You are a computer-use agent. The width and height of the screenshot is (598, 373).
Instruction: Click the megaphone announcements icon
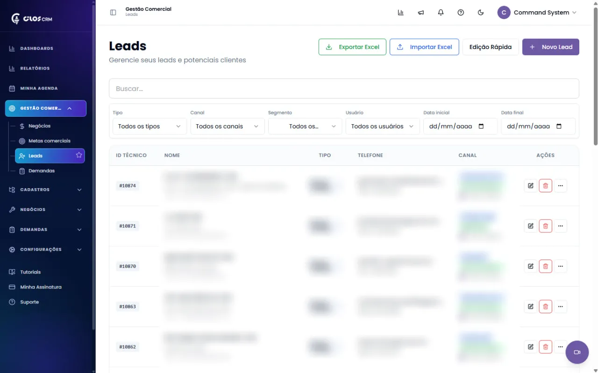421,13
